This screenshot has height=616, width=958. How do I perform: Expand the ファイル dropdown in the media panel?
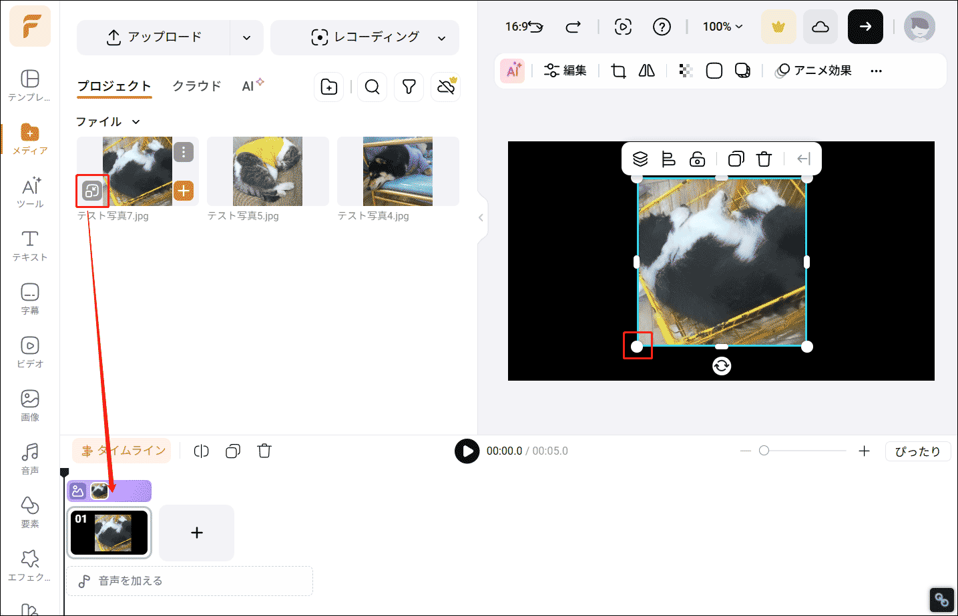click(136, 121)
